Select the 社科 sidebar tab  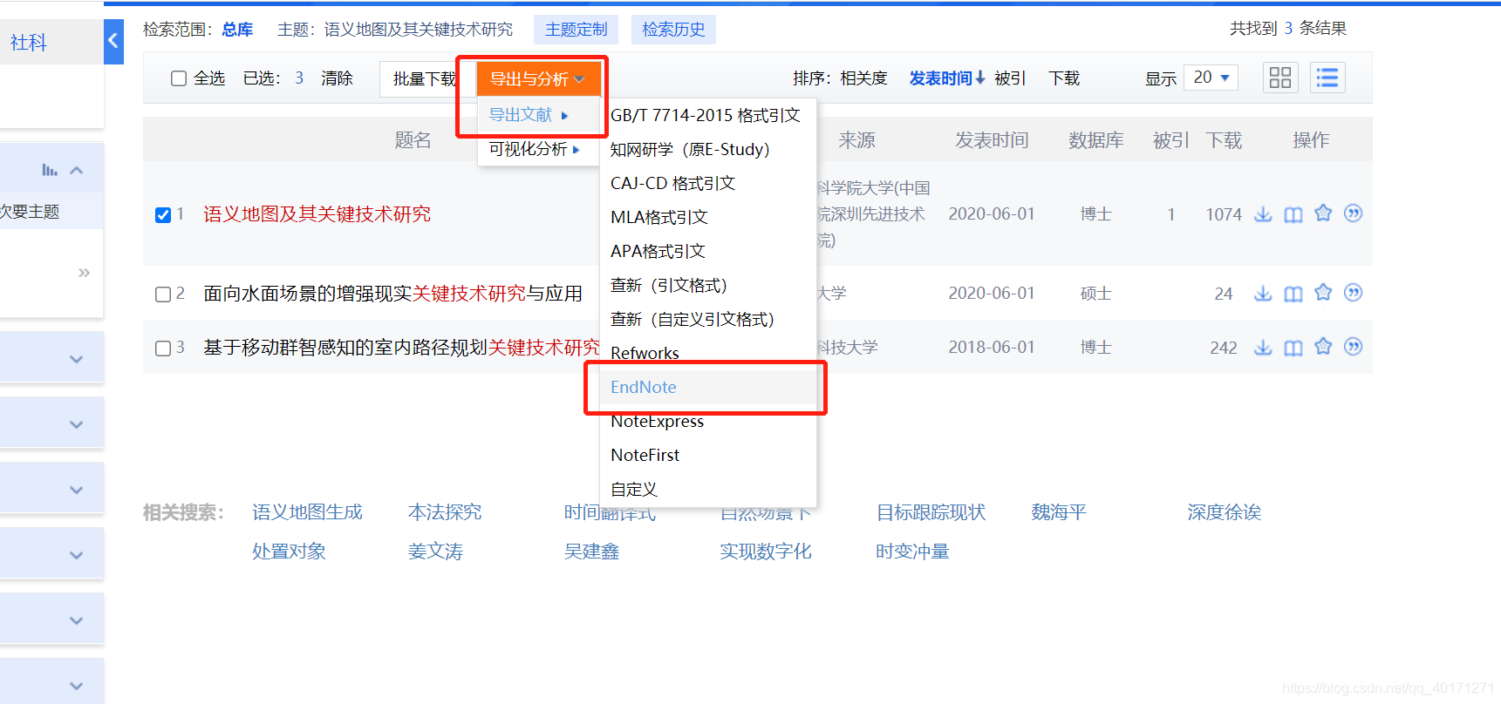pos(29,43)
